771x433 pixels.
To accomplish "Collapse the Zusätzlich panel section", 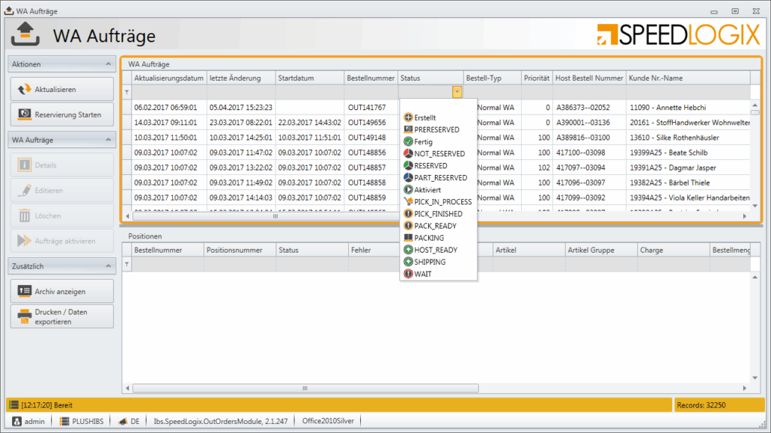I will tap(108, 265).
